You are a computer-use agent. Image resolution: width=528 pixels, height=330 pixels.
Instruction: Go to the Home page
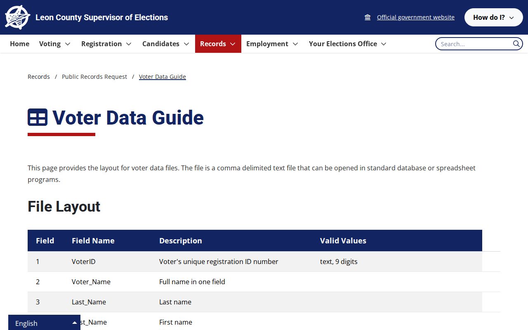(x=19, y=44)
